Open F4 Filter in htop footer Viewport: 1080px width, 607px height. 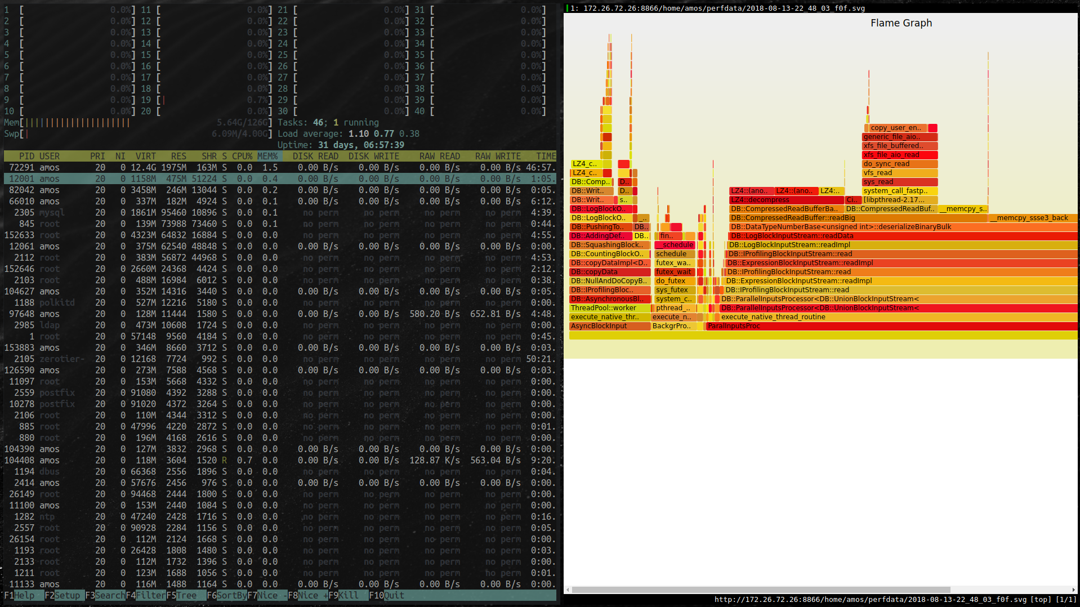click(x=145, y=595)
